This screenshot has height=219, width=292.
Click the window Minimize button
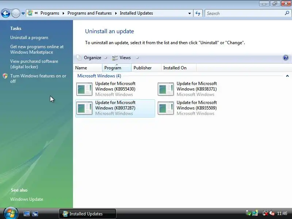point(264,4)
